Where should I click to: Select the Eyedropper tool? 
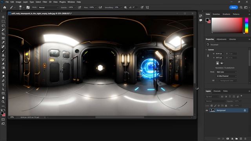[3, 42]
